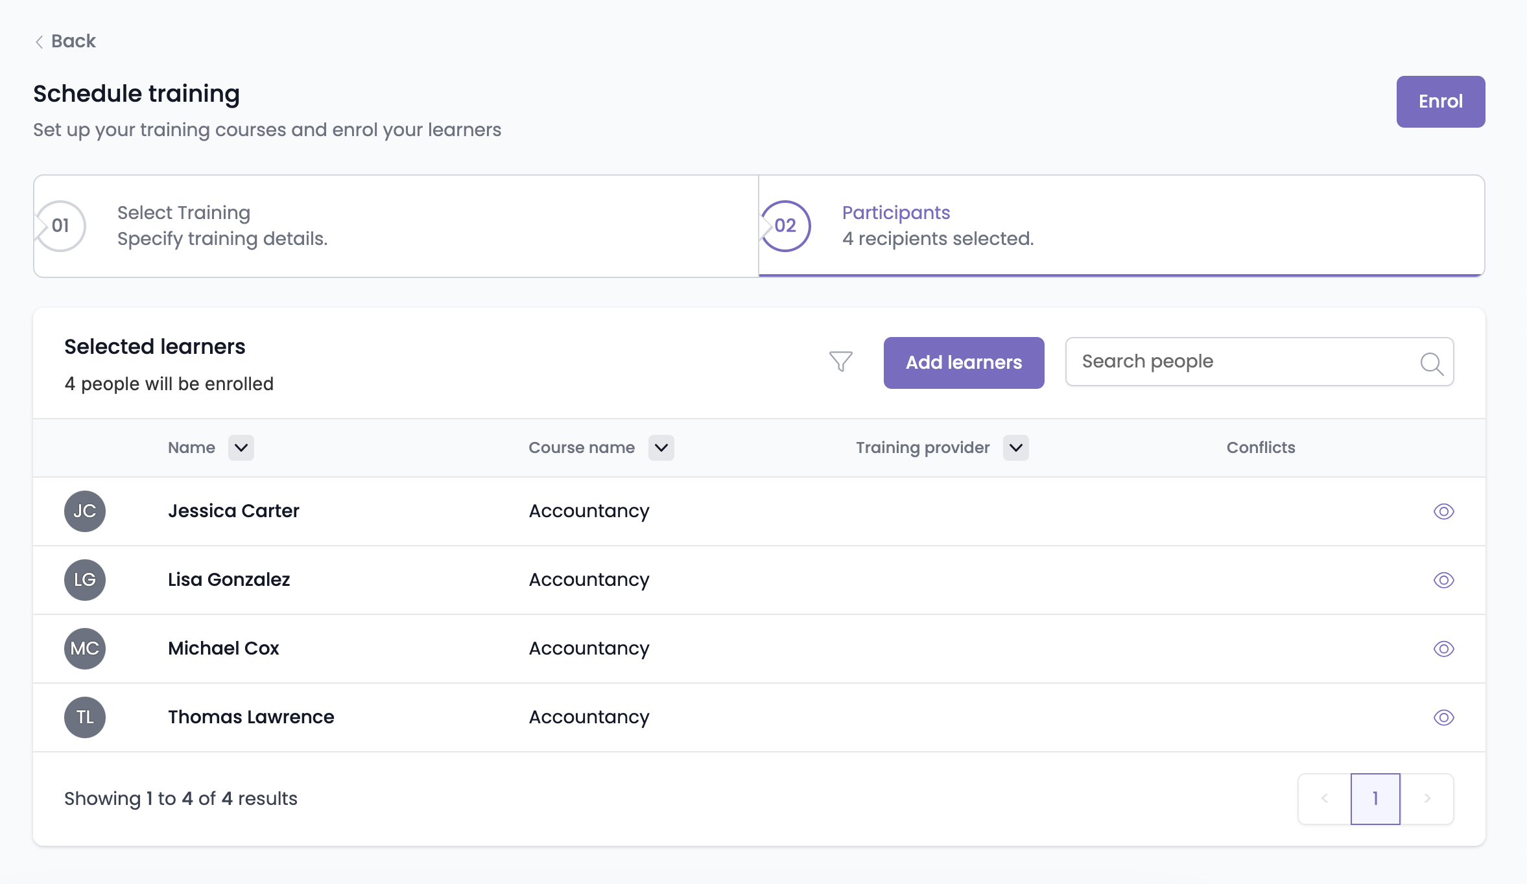This screenshot has height=884, width=1527.
Task: Click the LG avatar for Lisa Gonzalez
Action: tap(85, 580)
